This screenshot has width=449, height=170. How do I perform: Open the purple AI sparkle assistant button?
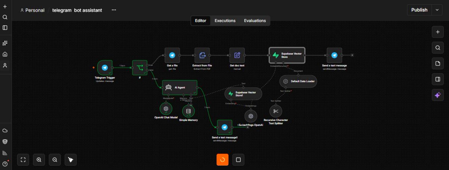click(x=437, y=95)
